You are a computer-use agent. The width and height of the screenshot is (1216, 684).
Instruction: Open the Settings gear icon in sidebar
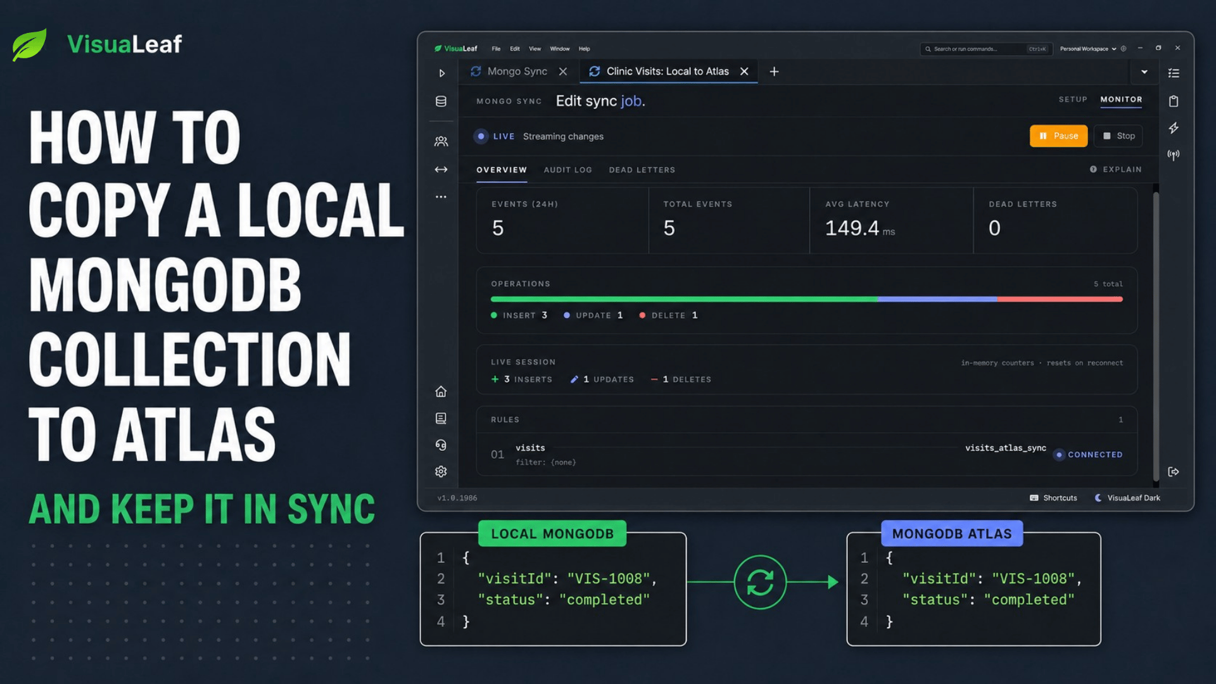441,472
